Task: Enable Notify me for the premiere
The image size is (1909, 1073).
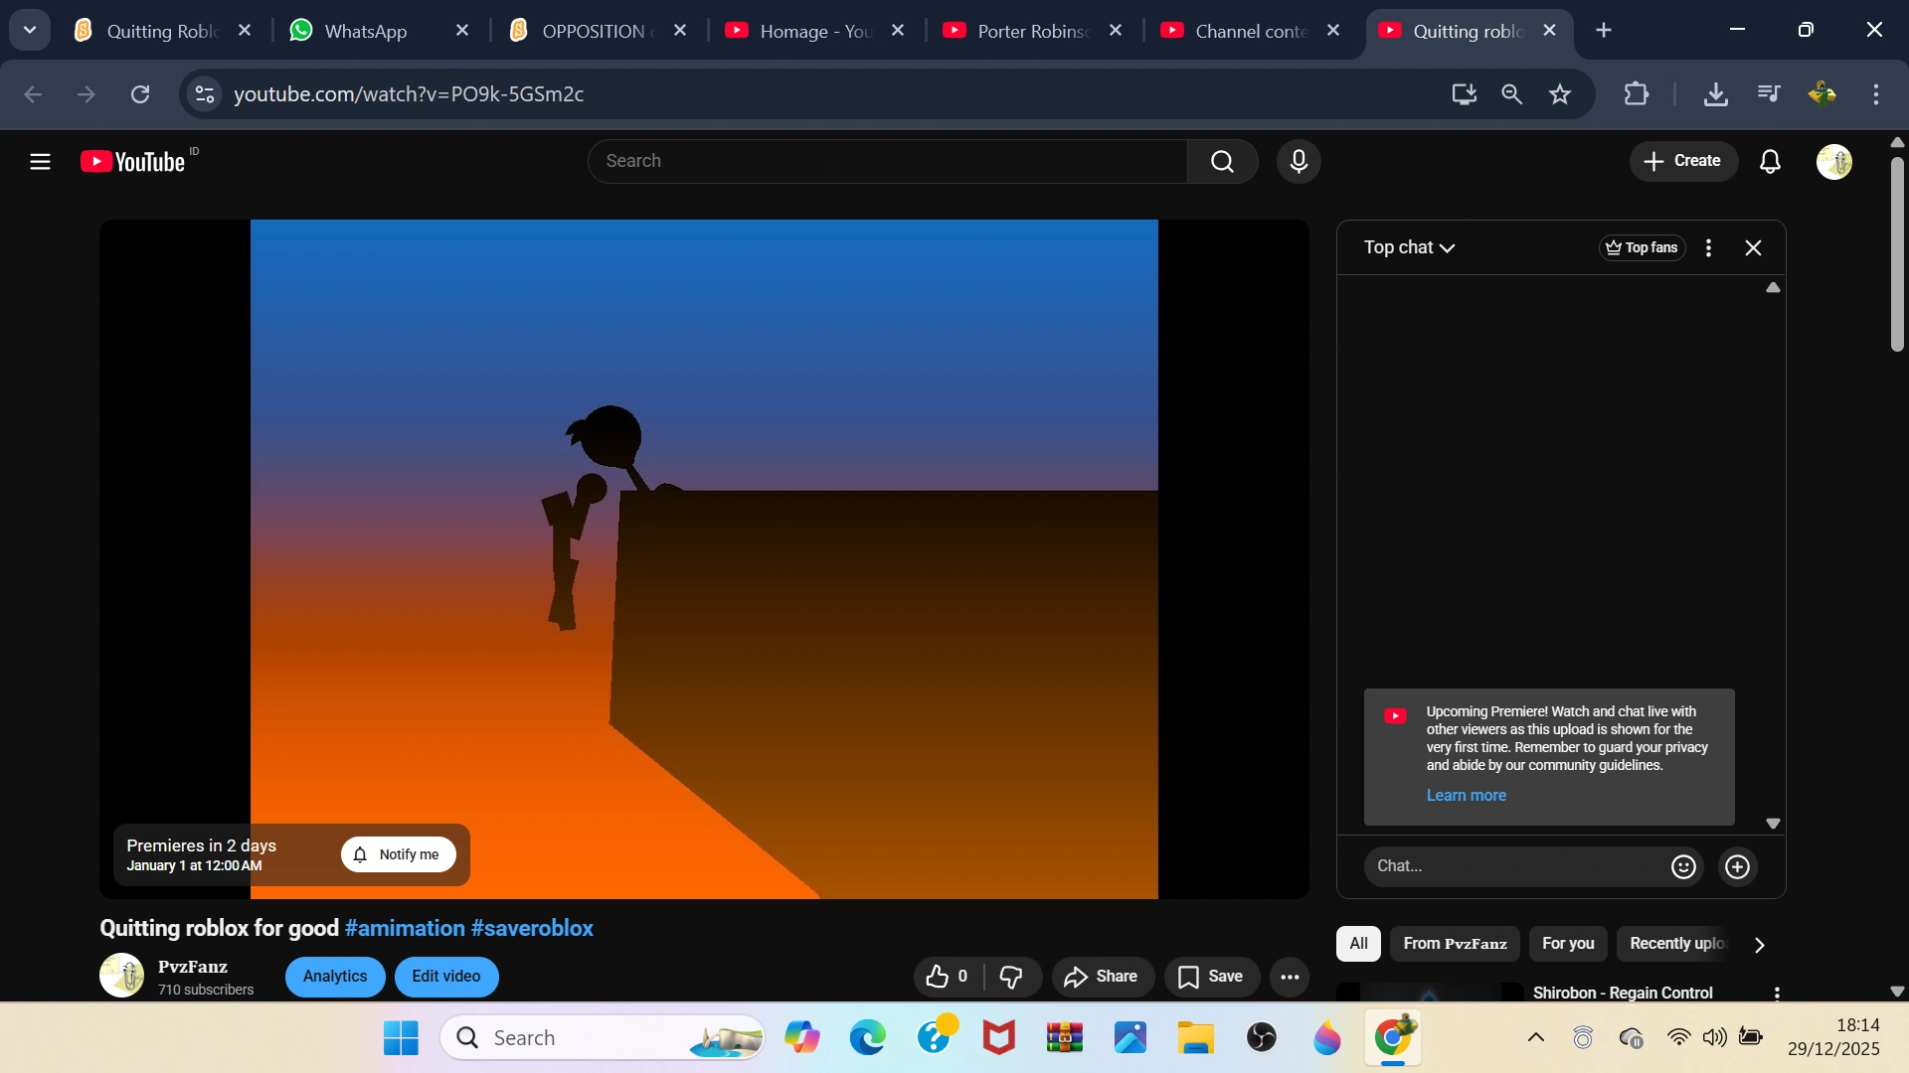Action: click(399, 854)
